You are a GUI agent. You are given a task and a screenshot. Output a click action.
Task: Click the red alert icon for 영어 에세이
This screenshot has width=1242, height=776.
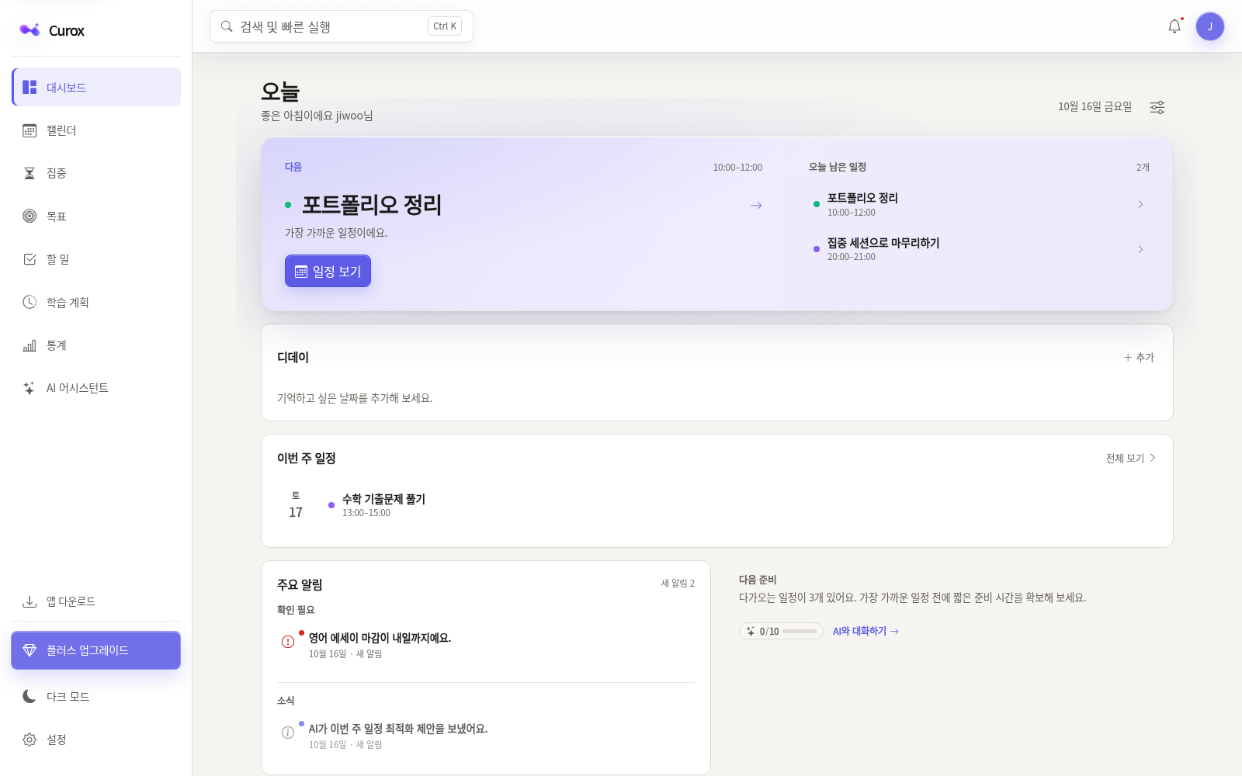pyautogui.click(x=288, y=642)
